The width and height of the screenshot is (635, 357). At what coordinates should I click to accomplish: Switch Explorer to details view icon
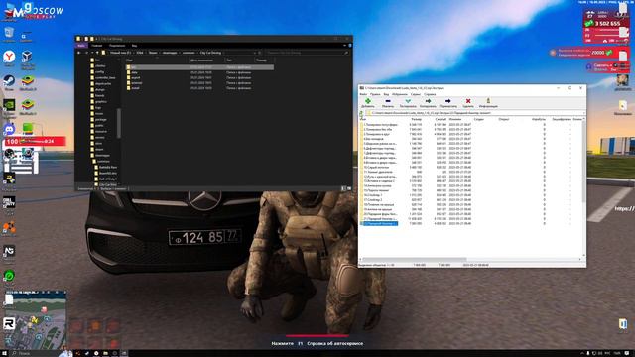[x=344, y=188]
